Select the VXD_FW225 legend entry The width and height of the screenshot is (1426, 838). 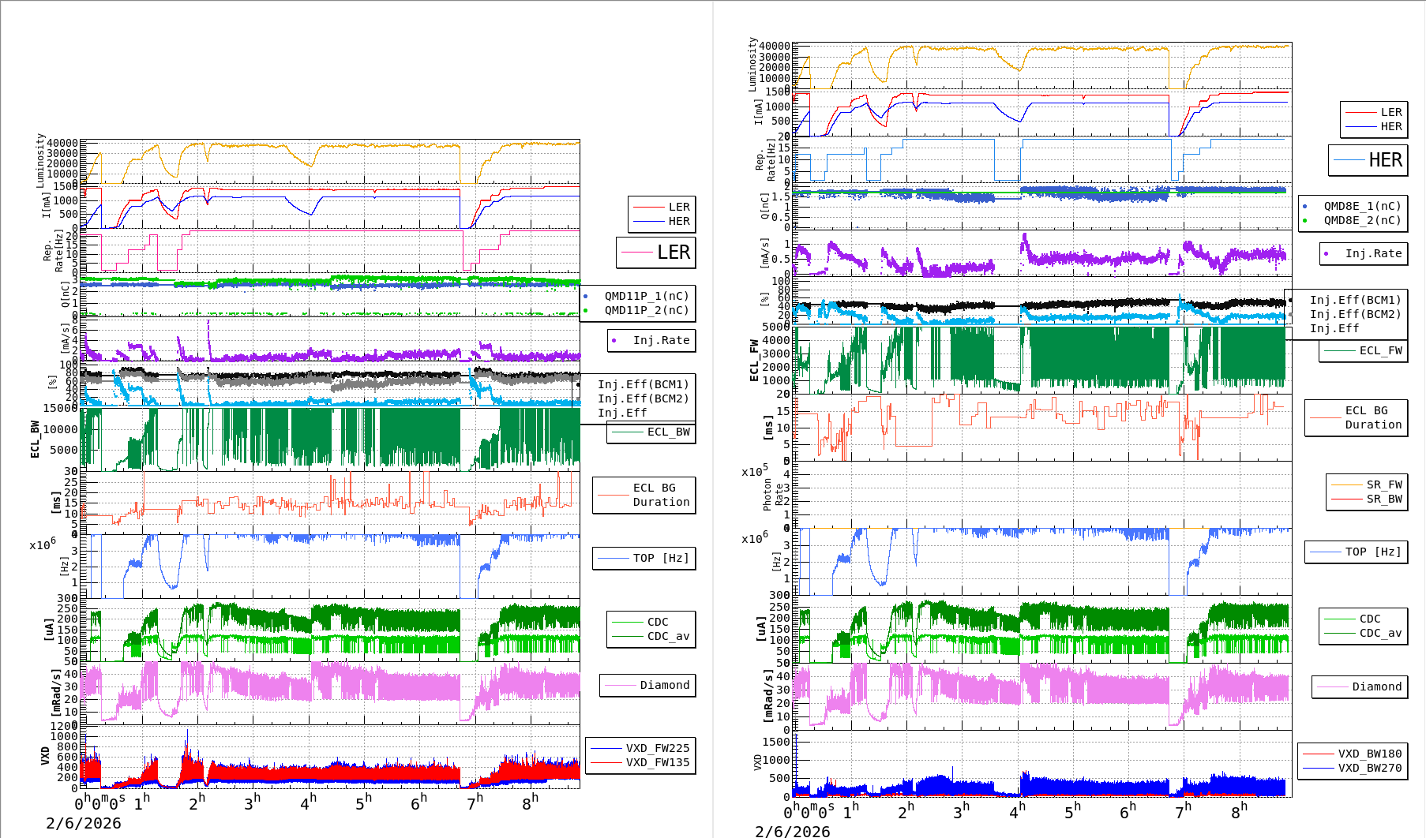[657, 748]
